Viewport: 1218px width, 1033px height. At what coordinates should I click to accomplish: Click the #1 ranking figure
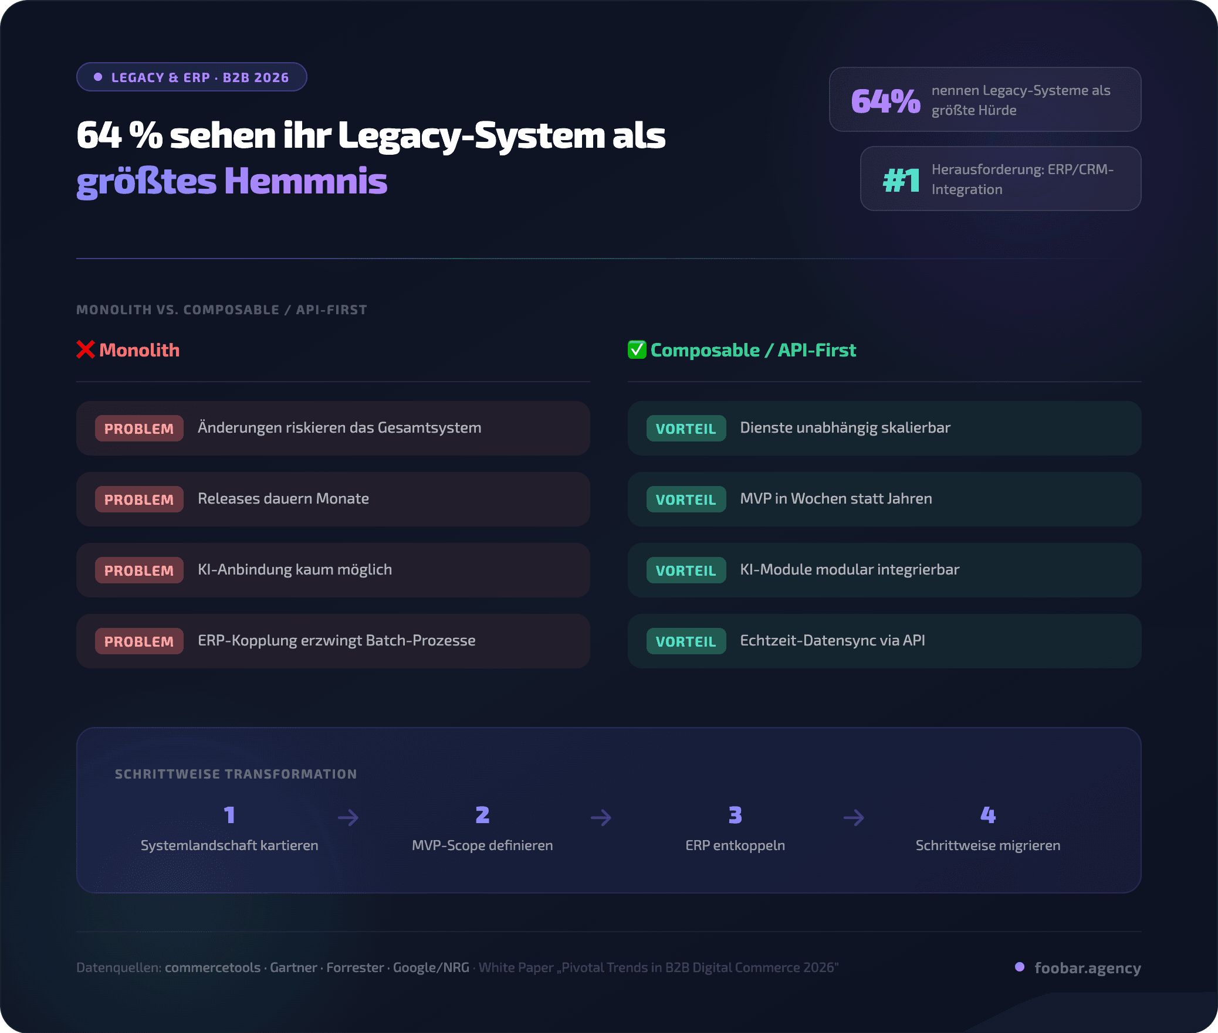[x=901, y=180]
